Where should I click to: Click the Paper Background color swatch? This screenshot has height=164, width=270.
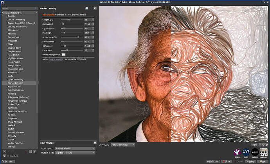pyautogui.click(x=63, y=55)
